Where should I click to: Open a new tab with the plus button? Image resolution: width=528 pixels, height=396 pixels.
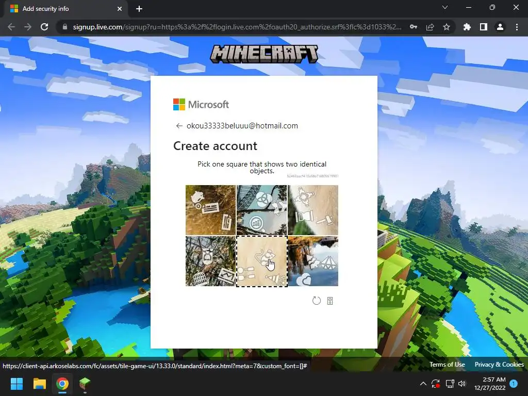click(139, 9)
